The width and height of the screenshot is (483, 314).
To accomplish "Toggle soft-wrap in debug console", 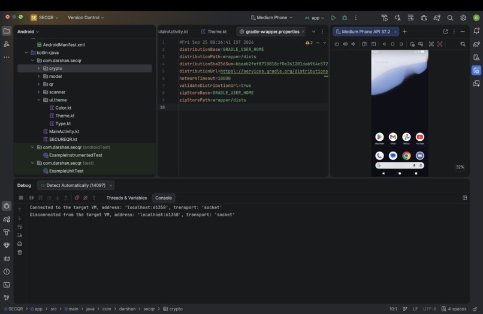I will (20, 227).
